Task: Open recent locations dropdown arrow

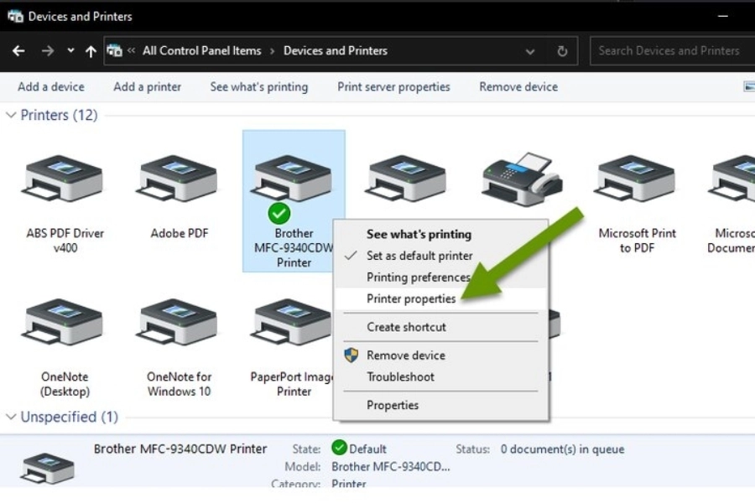Action: tap(70, 51)
